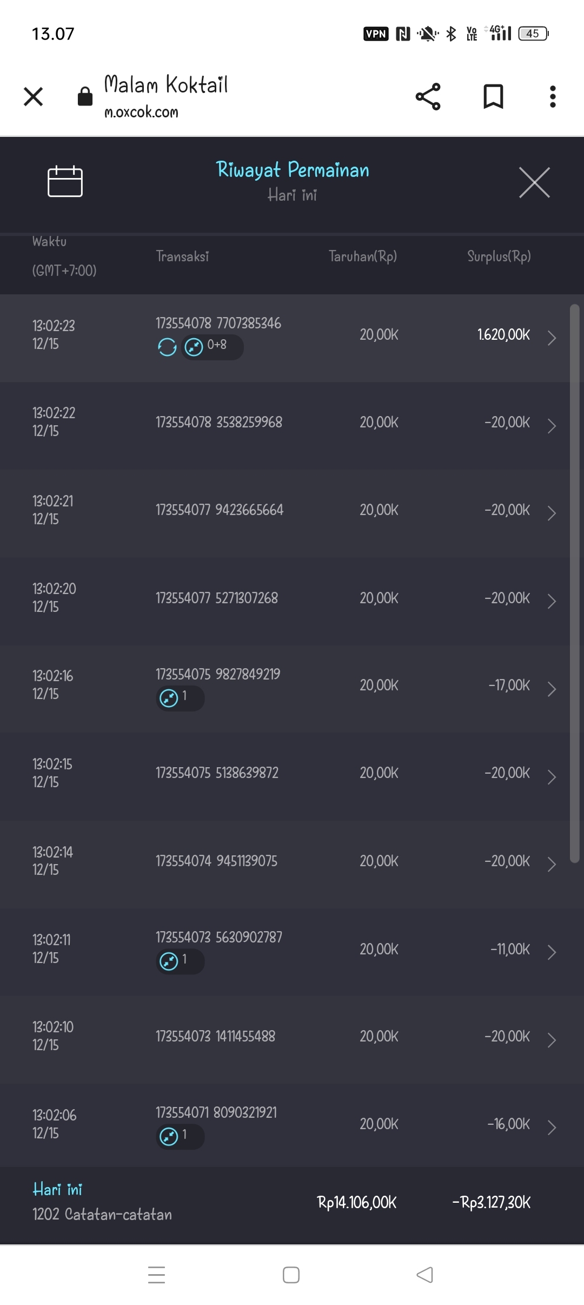Click the history list scrollbar

coord(574,583)
